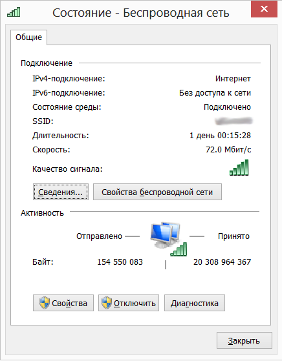Click the Принято label

tap(233, 236)
